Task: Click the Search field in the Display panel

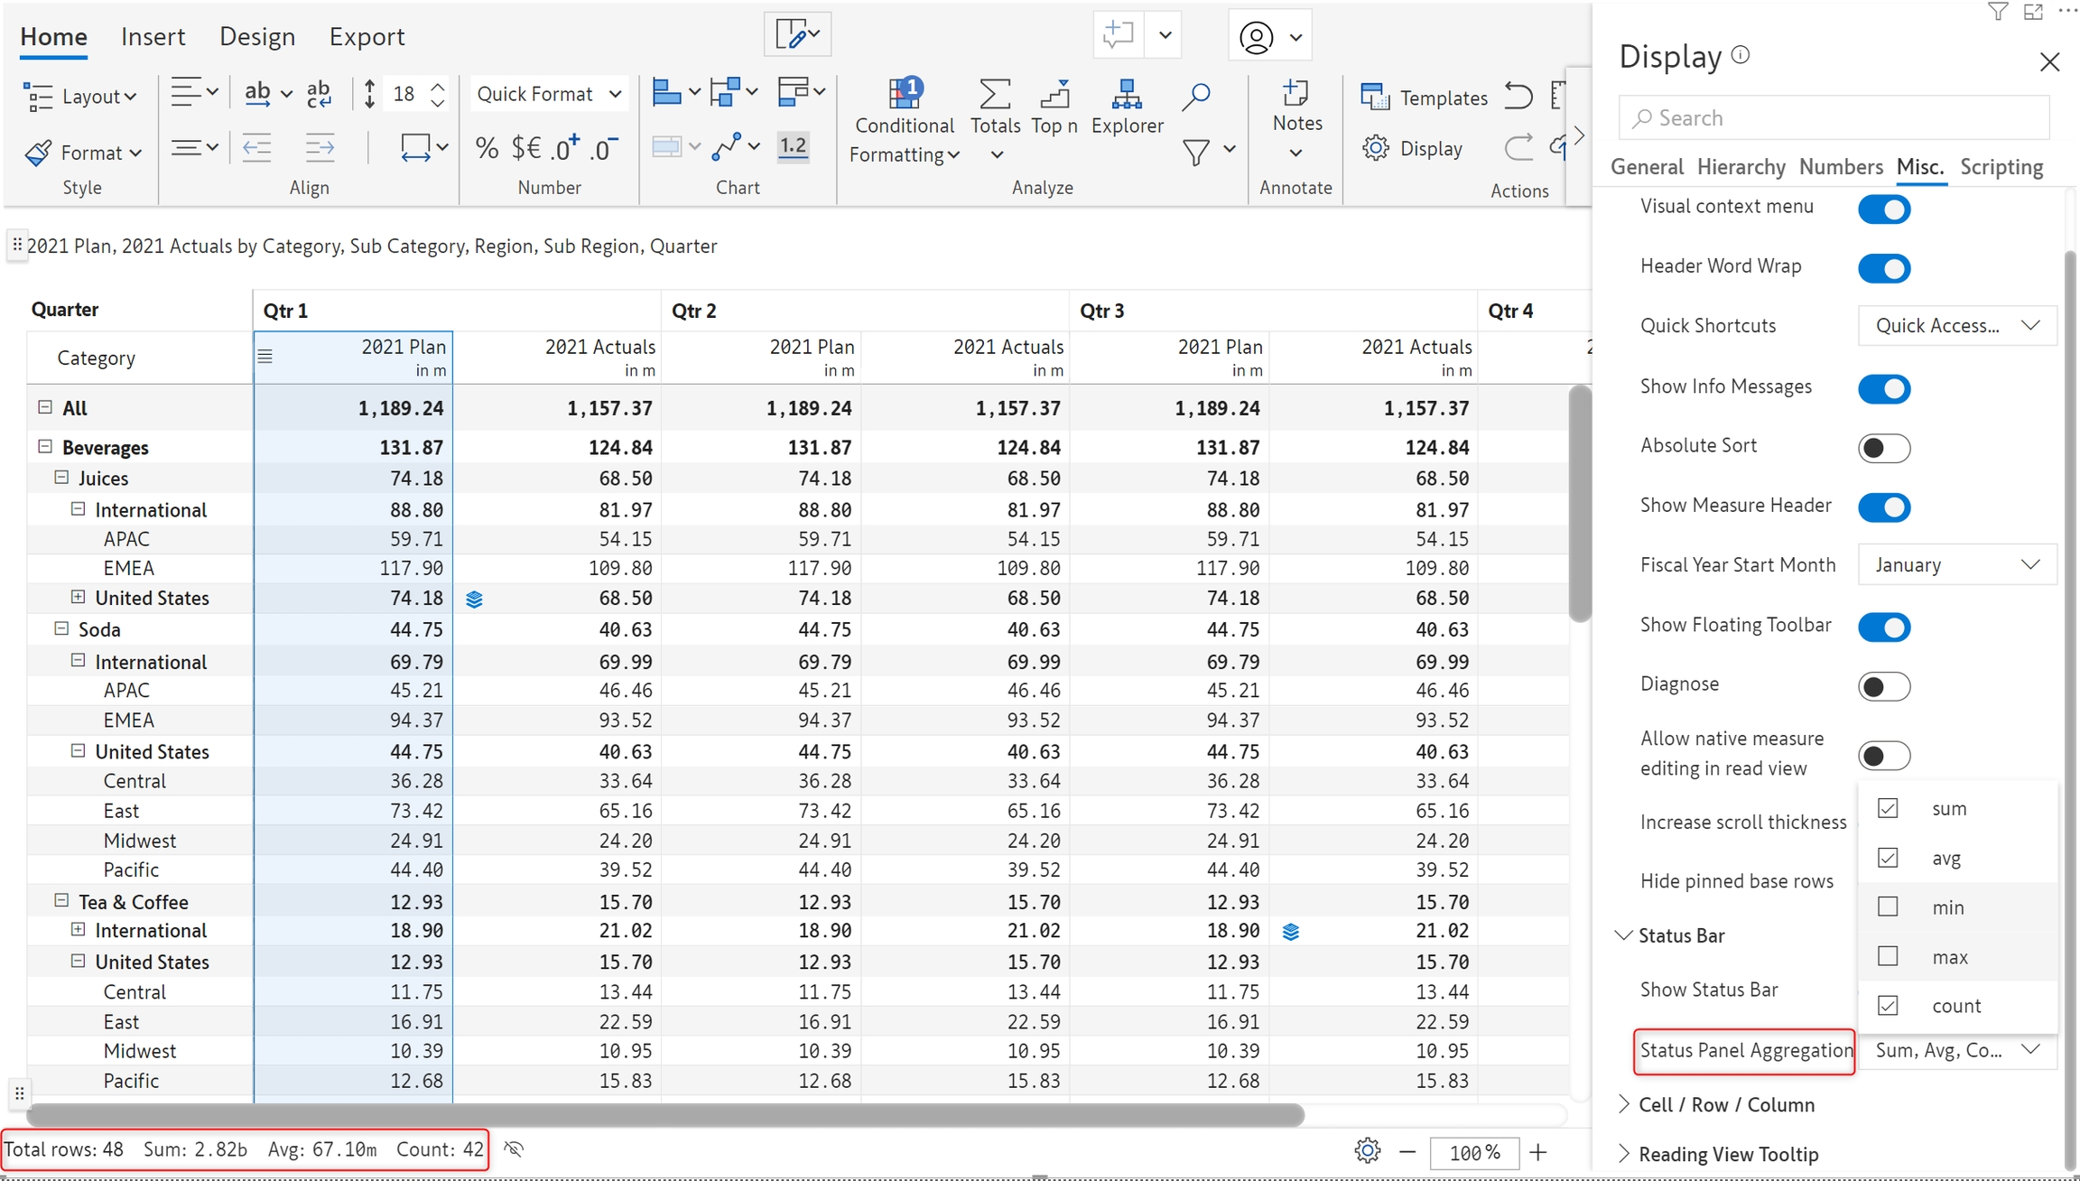Action: pyautogui.click(x=1833, y=118)
